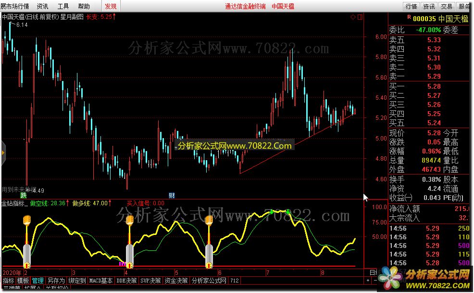The image size is (474, 293).
Task: Click the 买二 price 5.27
Action: click(434, 95)
